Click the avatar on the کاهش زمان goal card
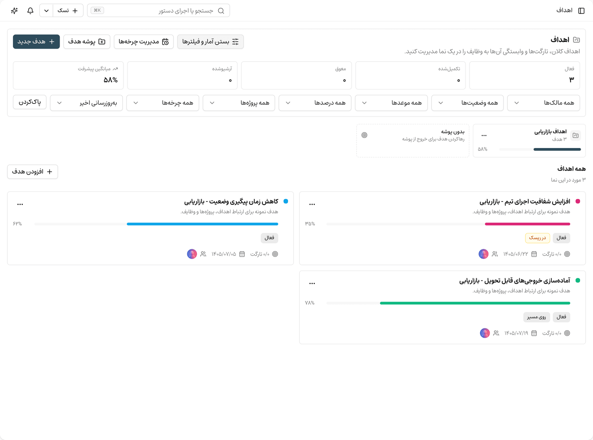 click(x=192, y=254)
